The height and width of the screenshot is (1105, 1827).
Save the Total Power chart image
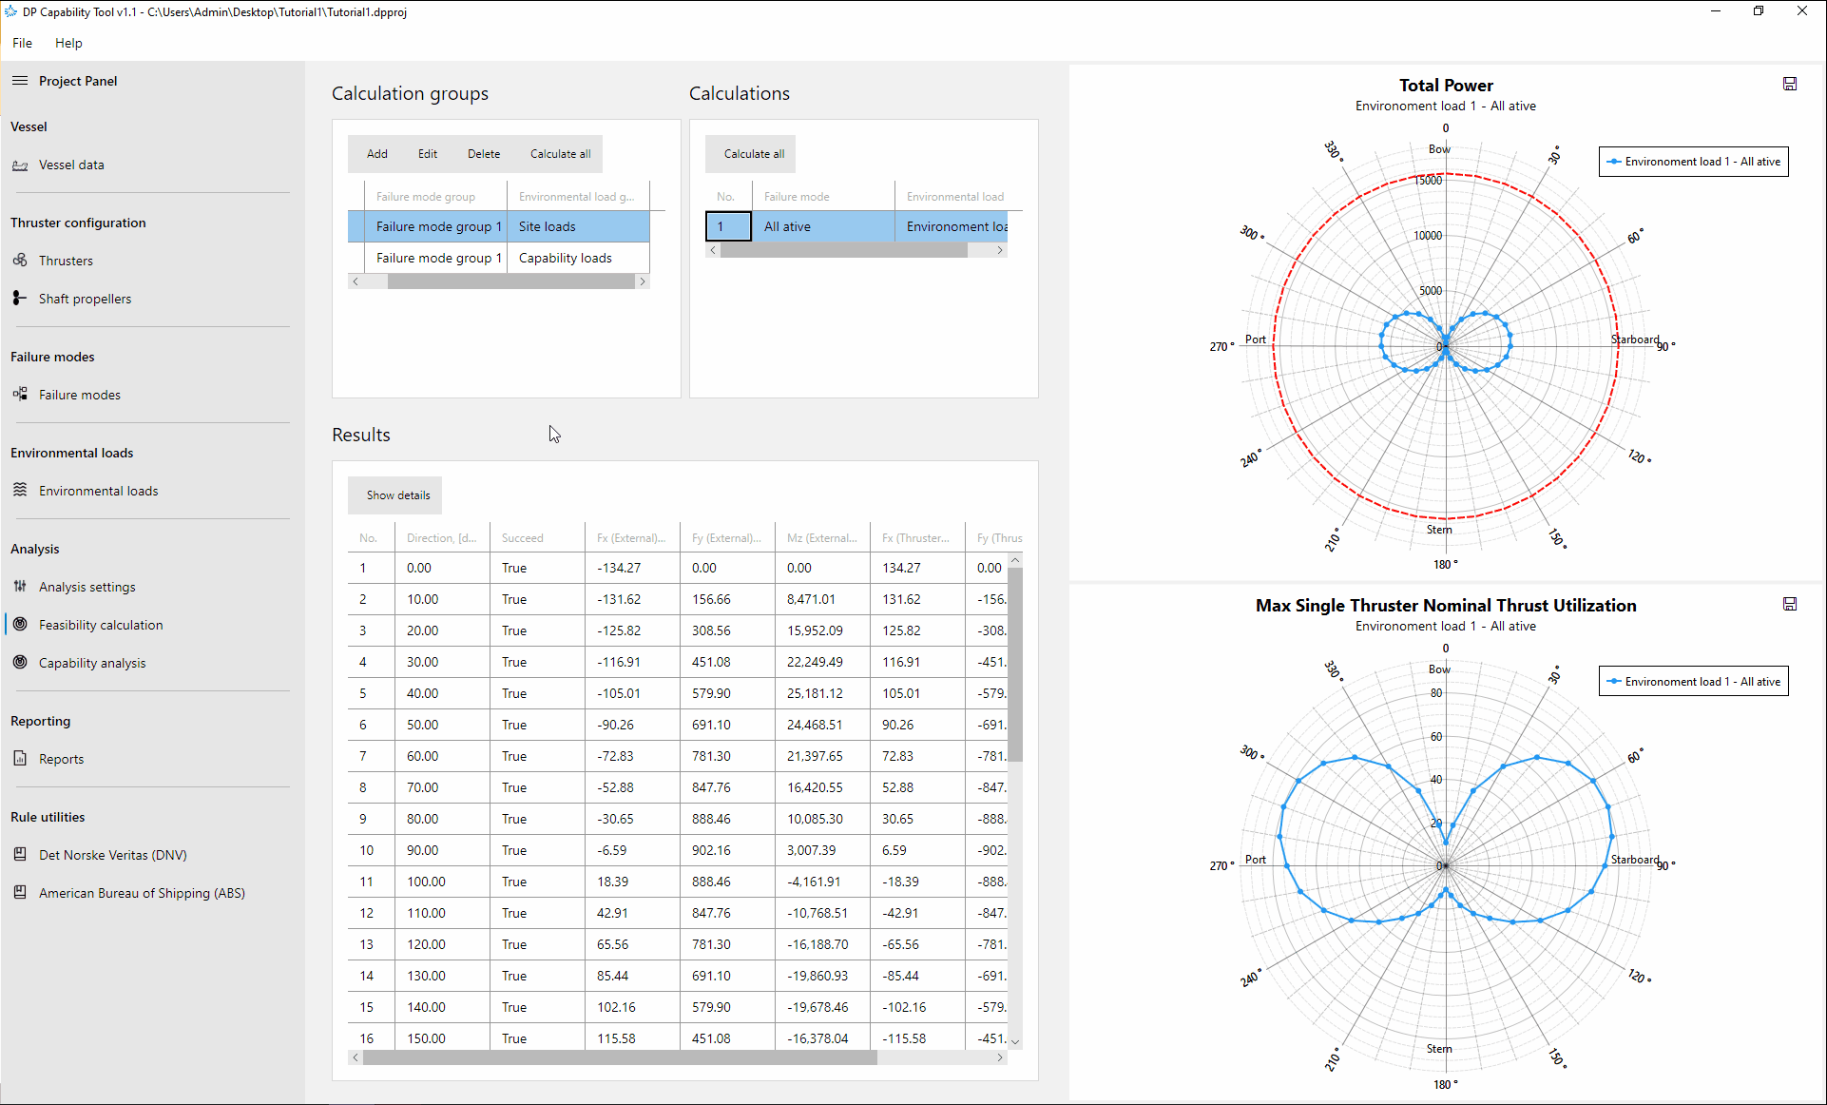(x=1790, y=84)
